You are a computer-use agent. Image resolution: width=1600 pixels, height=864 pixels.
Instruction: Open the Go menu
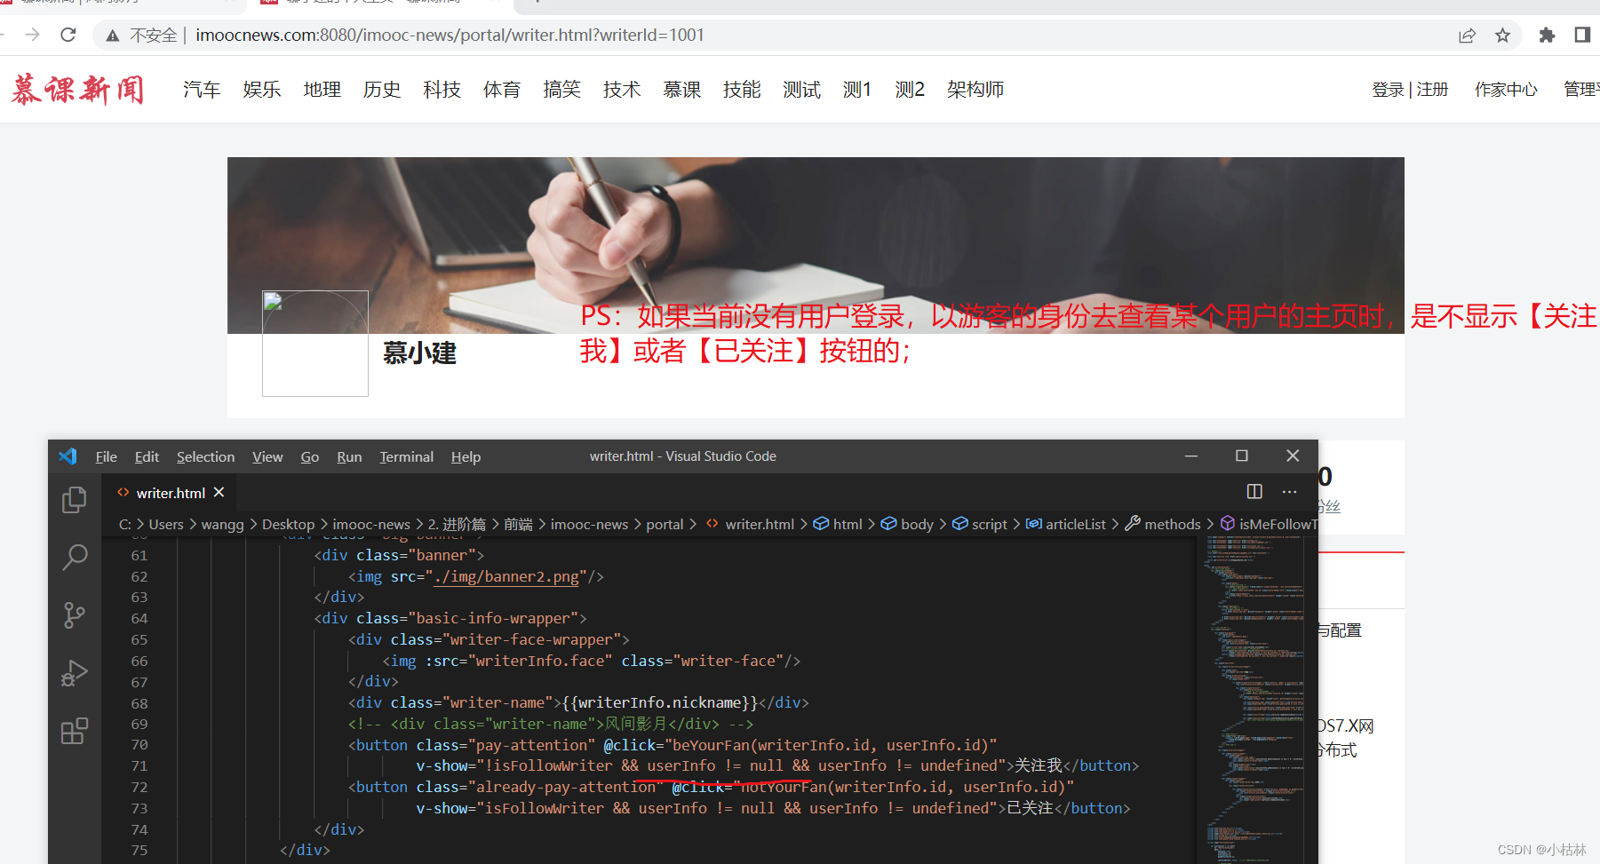coord(309,456)
